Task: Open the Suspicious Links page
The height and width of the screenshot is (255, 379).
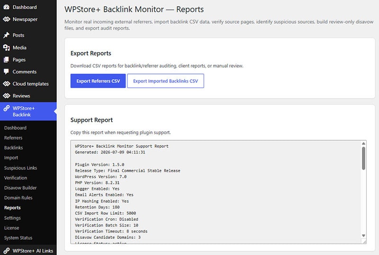Action: (x=20, y=168)
